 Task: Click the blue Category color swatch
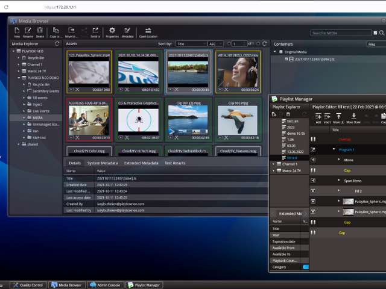(x=306, y=267)
